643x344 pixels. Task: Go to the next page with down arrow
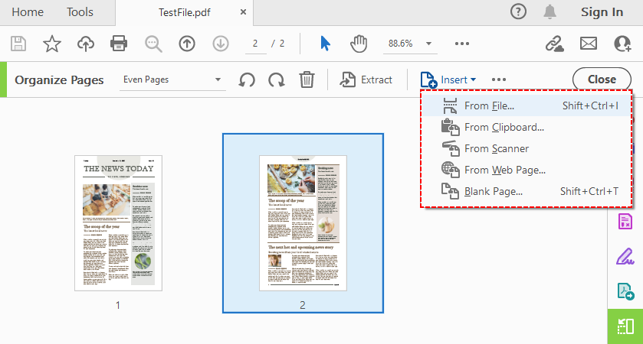(x=221, y=44)
